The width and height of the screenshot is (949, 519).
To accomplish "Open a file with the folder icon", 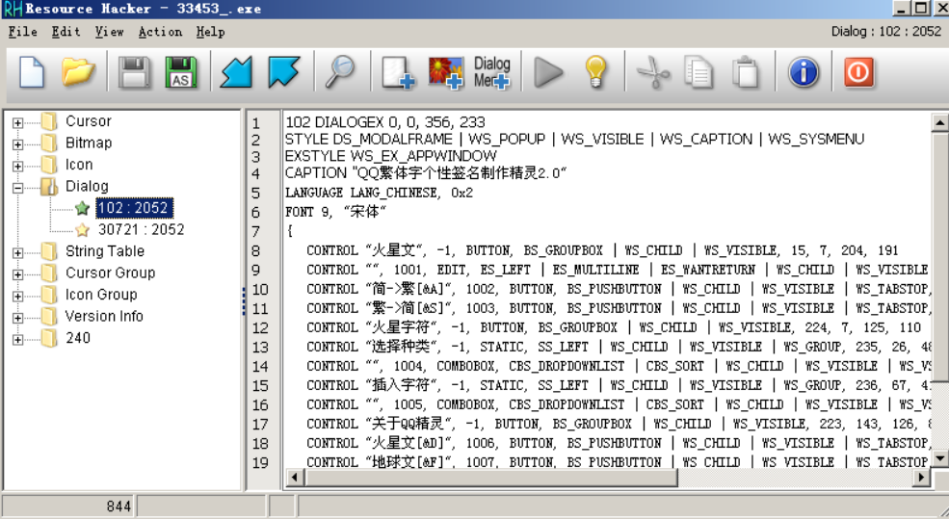I will [x=78, y=72].
